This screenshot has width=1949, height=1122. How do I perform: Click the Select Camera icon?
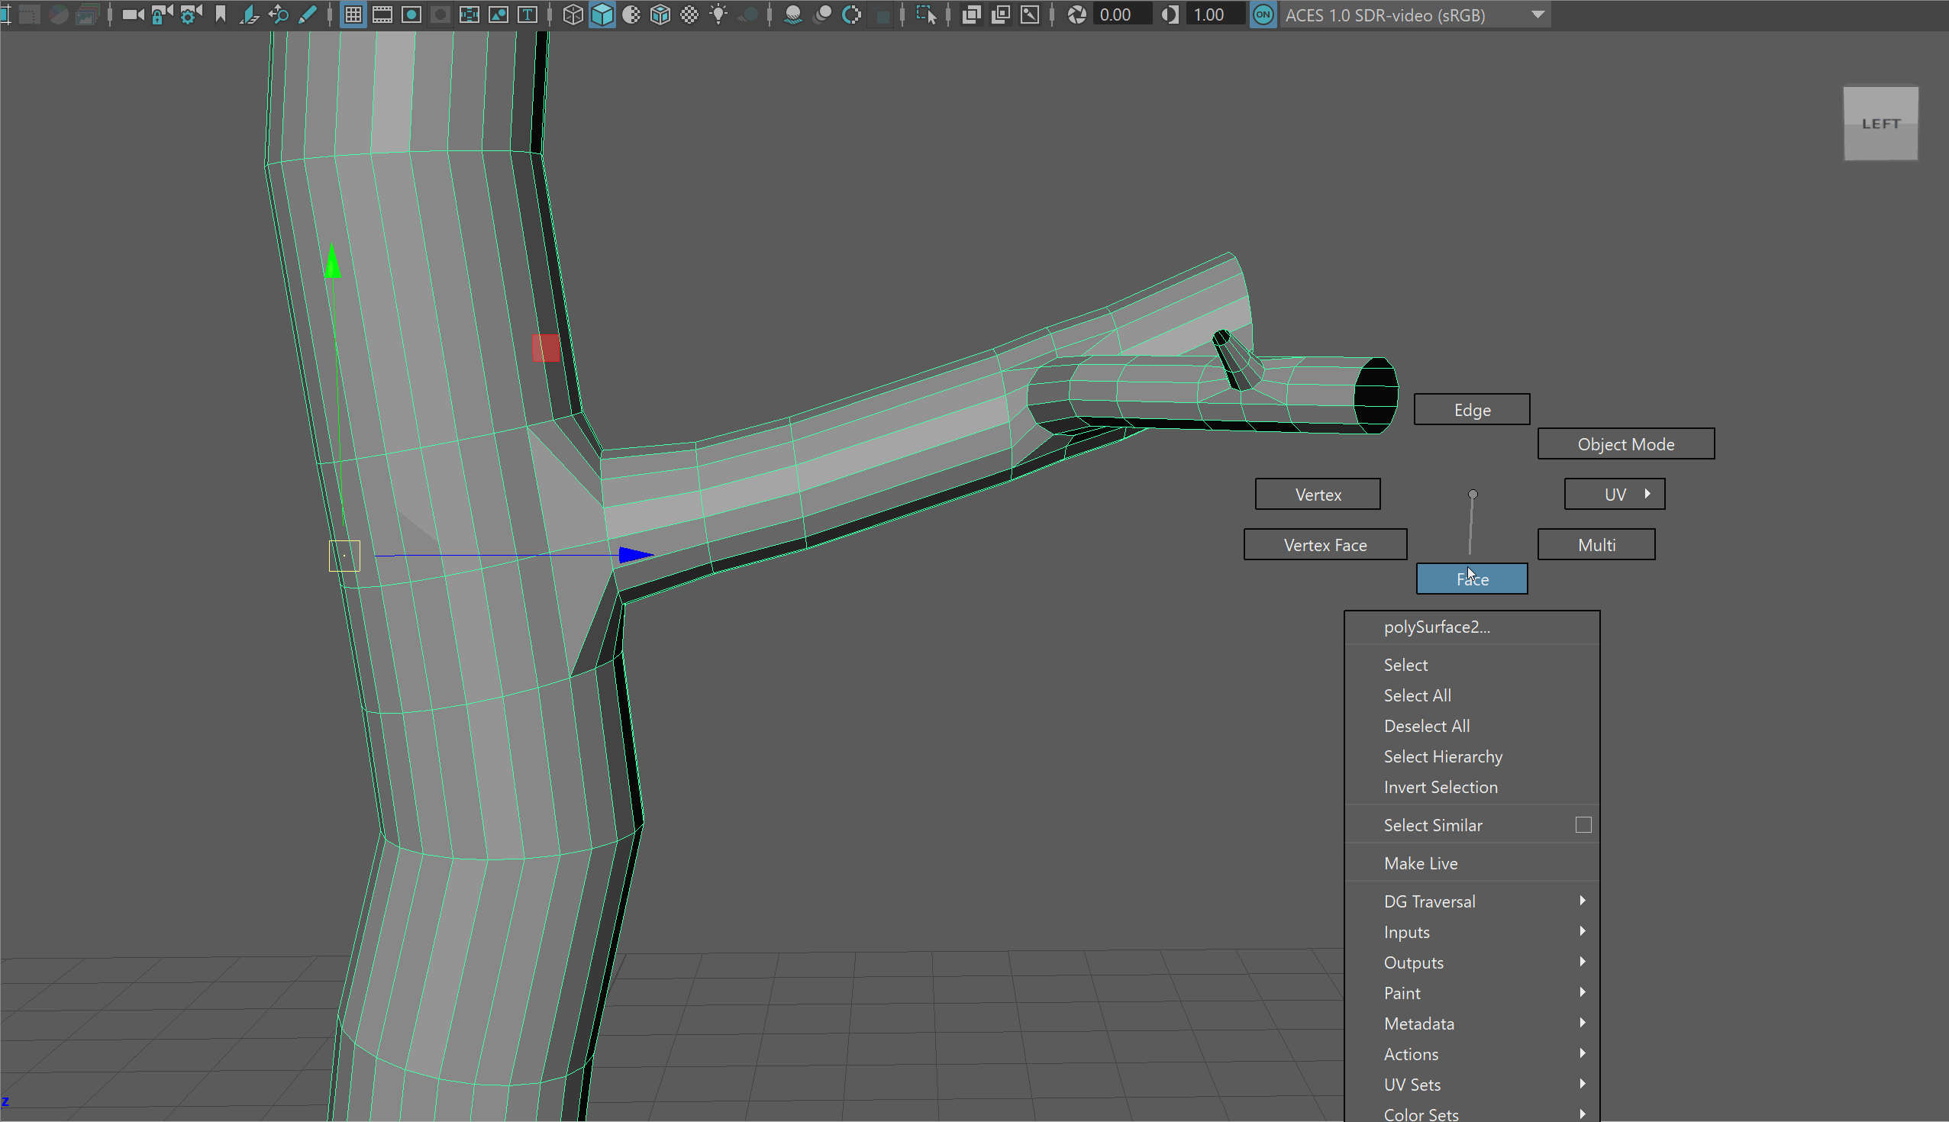point(133,15)
